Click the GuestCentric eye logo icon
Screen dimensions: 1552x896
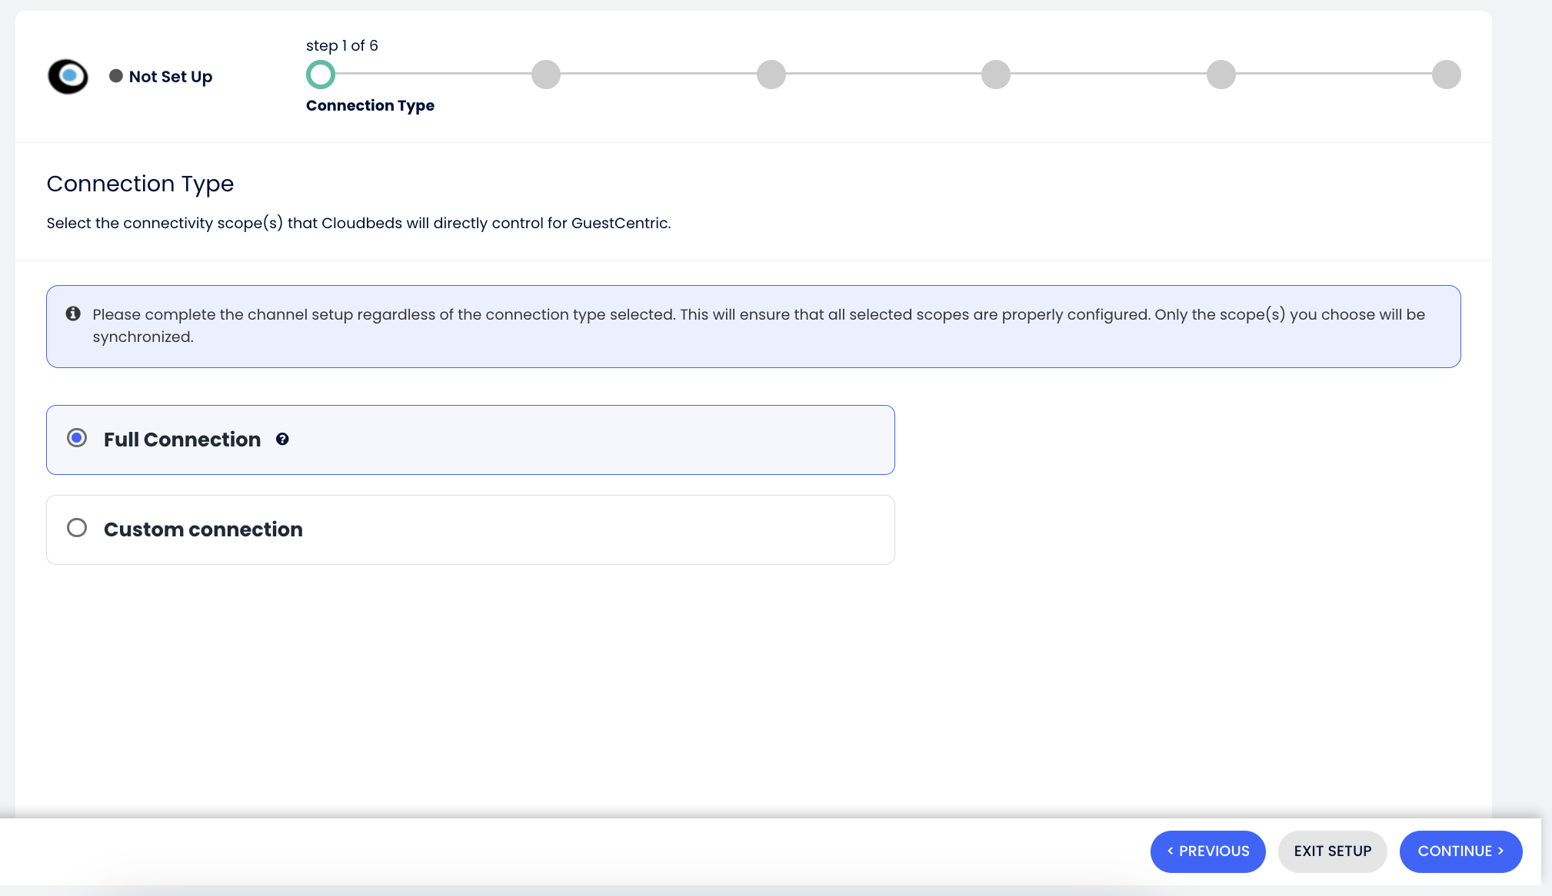tap(68, 76)
